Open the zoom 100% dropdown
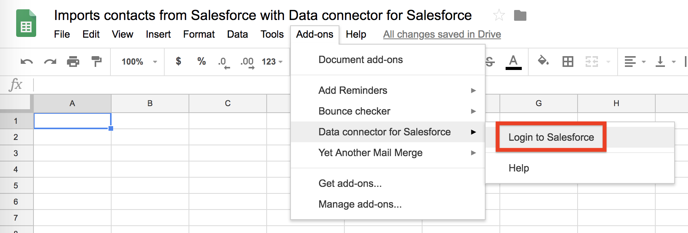Image resolution: width=688 pixels, height=233 pixels. [139, 62]
